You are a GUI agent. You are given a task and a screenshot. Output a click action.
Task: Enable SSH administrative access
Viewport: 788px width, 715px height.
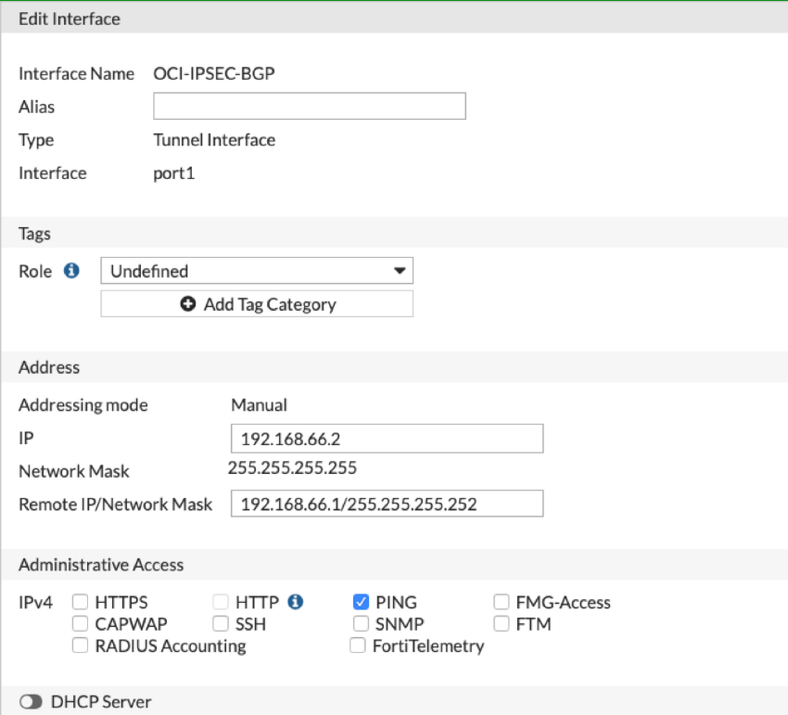click(x=221, y=624)
